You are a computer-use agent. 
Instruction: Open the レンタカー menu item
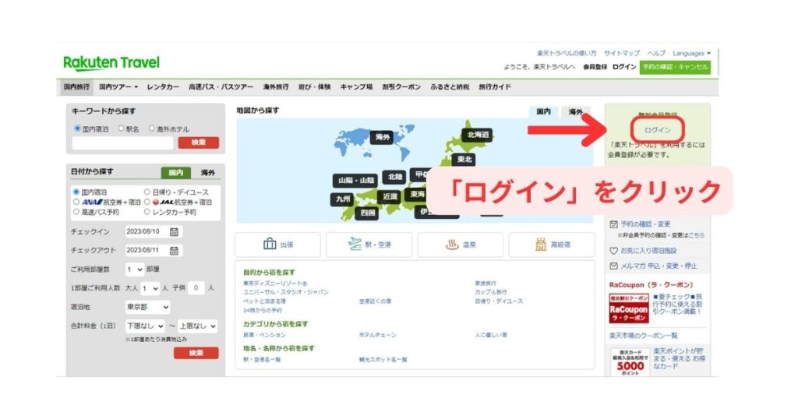[163, 87]
